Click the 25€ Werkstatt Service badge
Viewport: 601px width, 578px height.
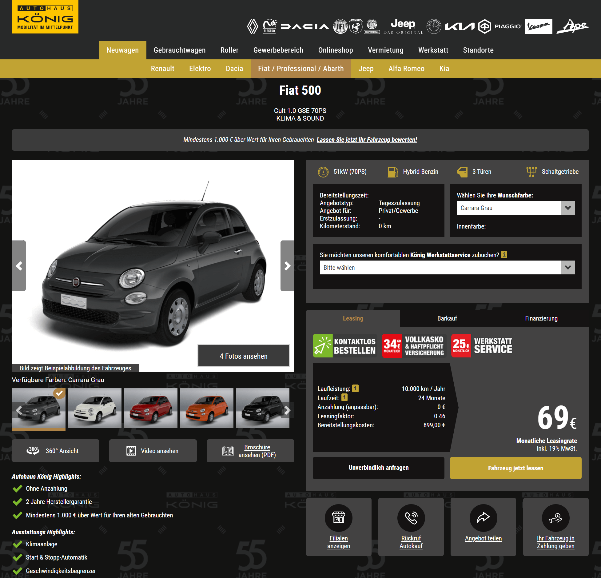(482, 346)
